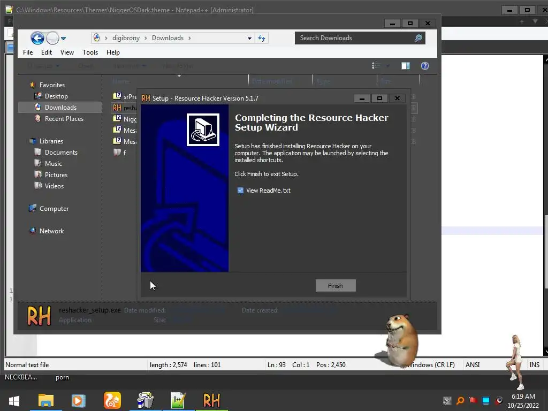Launch the orange squirrel browser on taskbar
Screen dimensions: 548x411
(112, 400)
